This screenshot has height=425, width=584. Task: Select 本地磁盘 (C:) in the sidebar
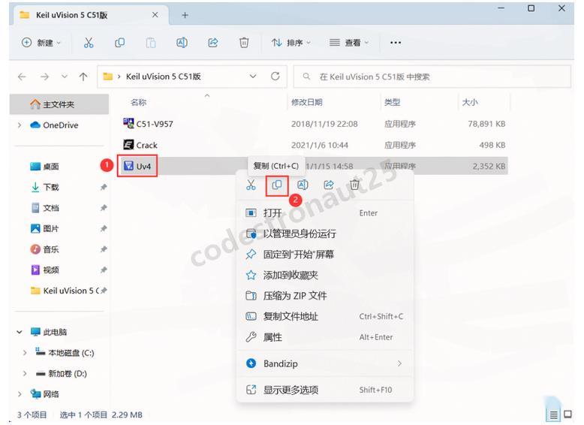[65, 353]
